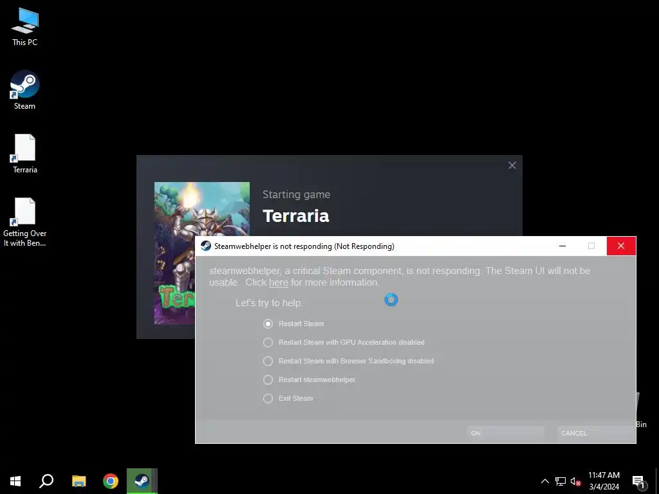Image resolution: width=659 pixels, height=494 pixels.
Task: Close the Steamwebhelper not responding dialog
Action: 621,246
